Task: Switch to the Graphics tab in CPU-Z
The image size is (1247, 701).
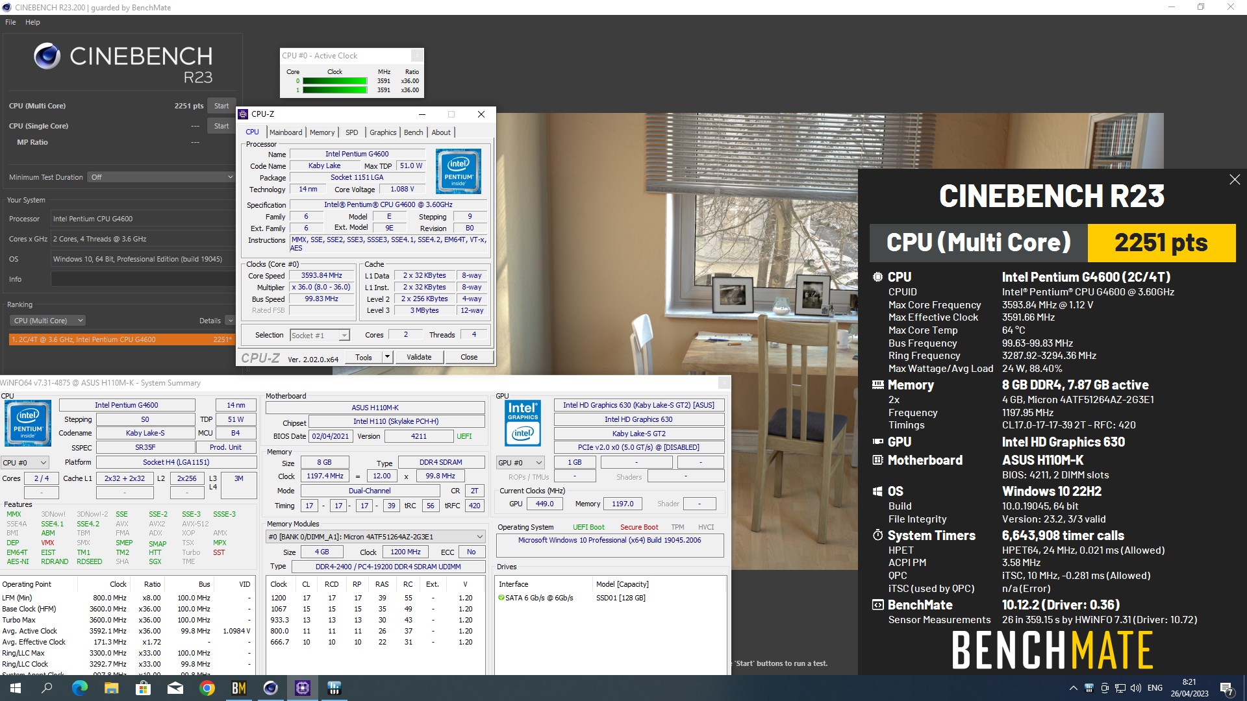Action: click(383, 132)
